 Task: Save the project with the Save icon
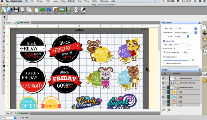(16, 10)
